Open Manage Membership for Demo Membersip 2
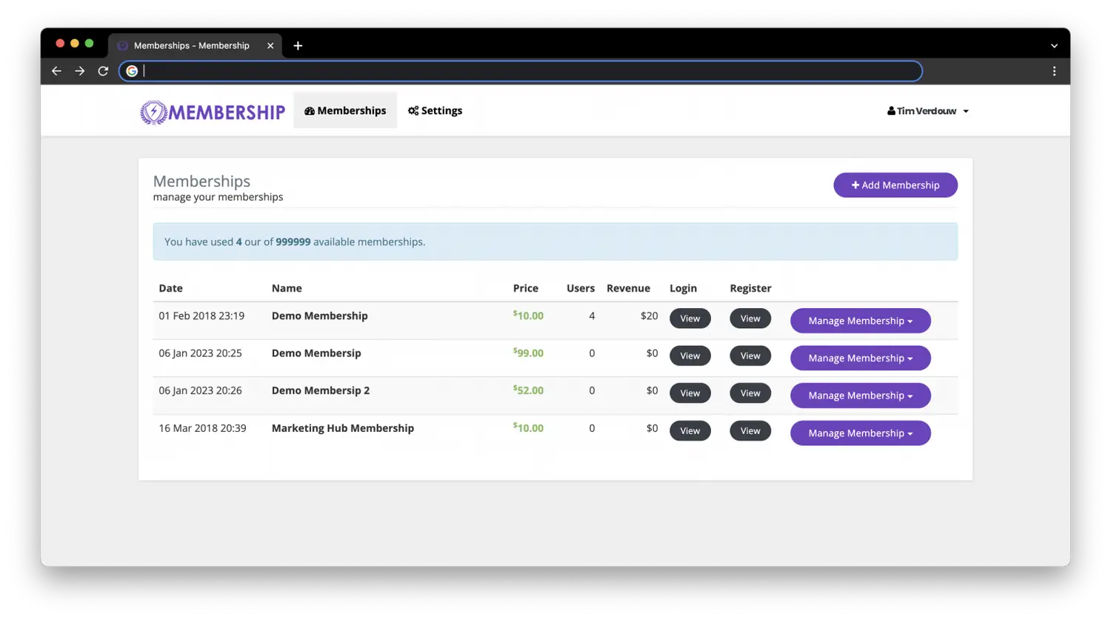 (860, 396)
